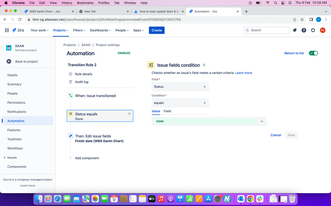Bookmark page with the star icon
The image size is (331, 206).
(302, 19)
